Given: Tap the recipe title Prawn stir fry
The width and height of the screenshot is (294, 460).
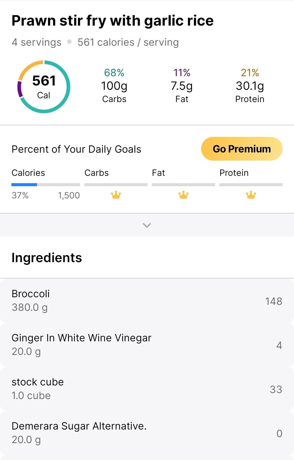Looking at the screenshot, I should click(x=112, y=21).
